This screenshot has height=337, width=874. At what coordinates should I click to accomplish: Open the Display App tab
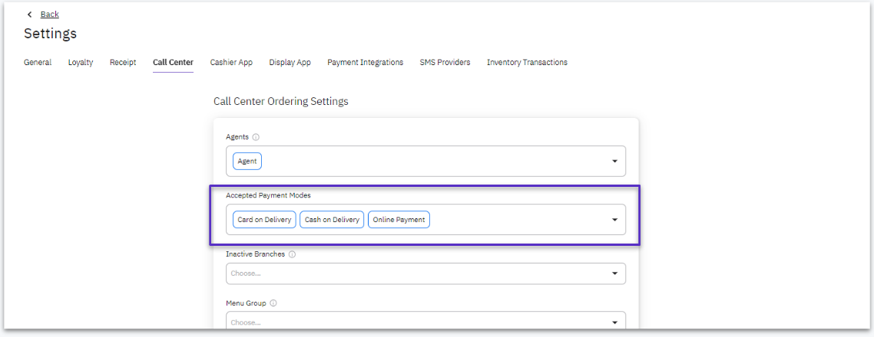290,62
